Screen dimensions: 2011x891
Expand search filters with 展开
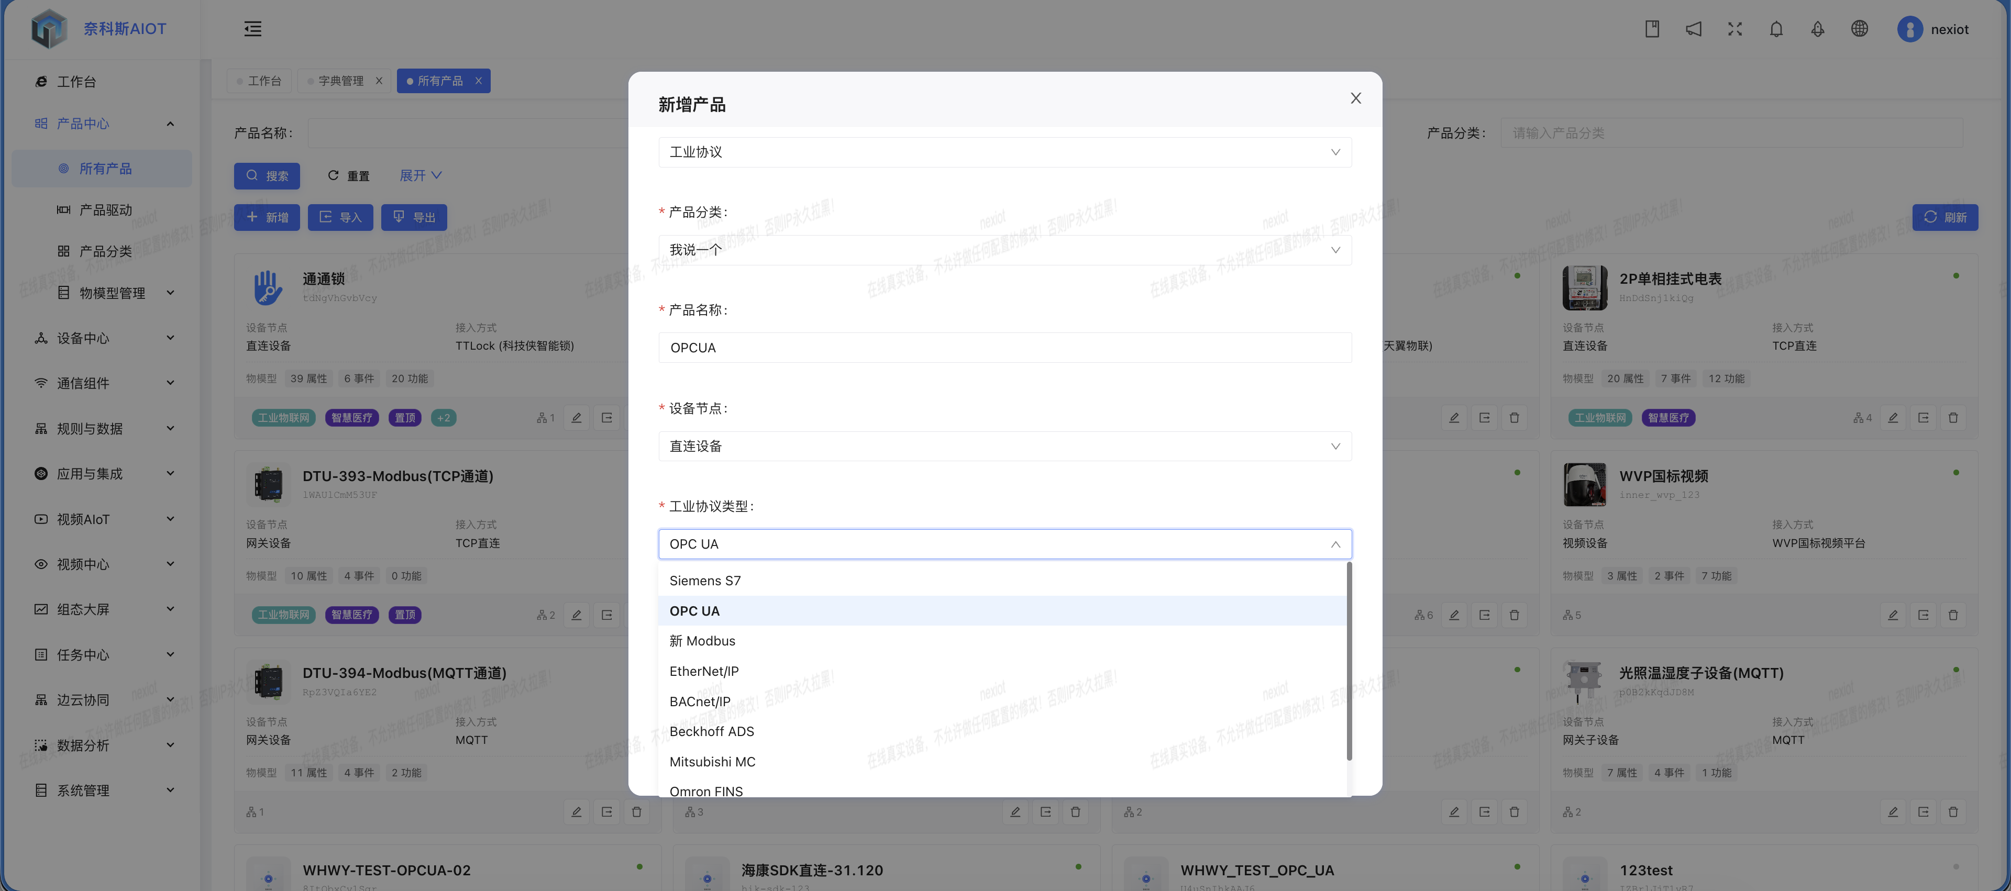tap(421, 175)
